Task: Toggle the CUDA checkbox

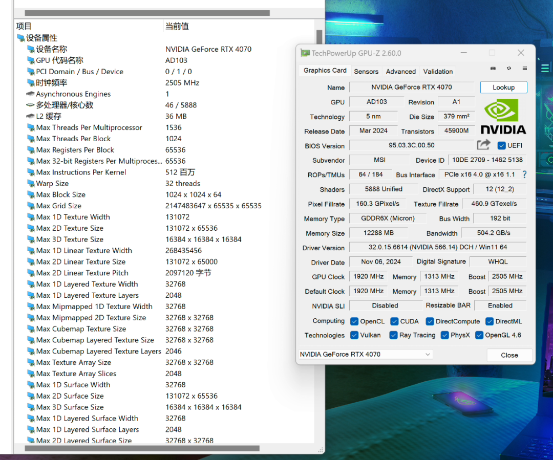Action: [394, 321]
